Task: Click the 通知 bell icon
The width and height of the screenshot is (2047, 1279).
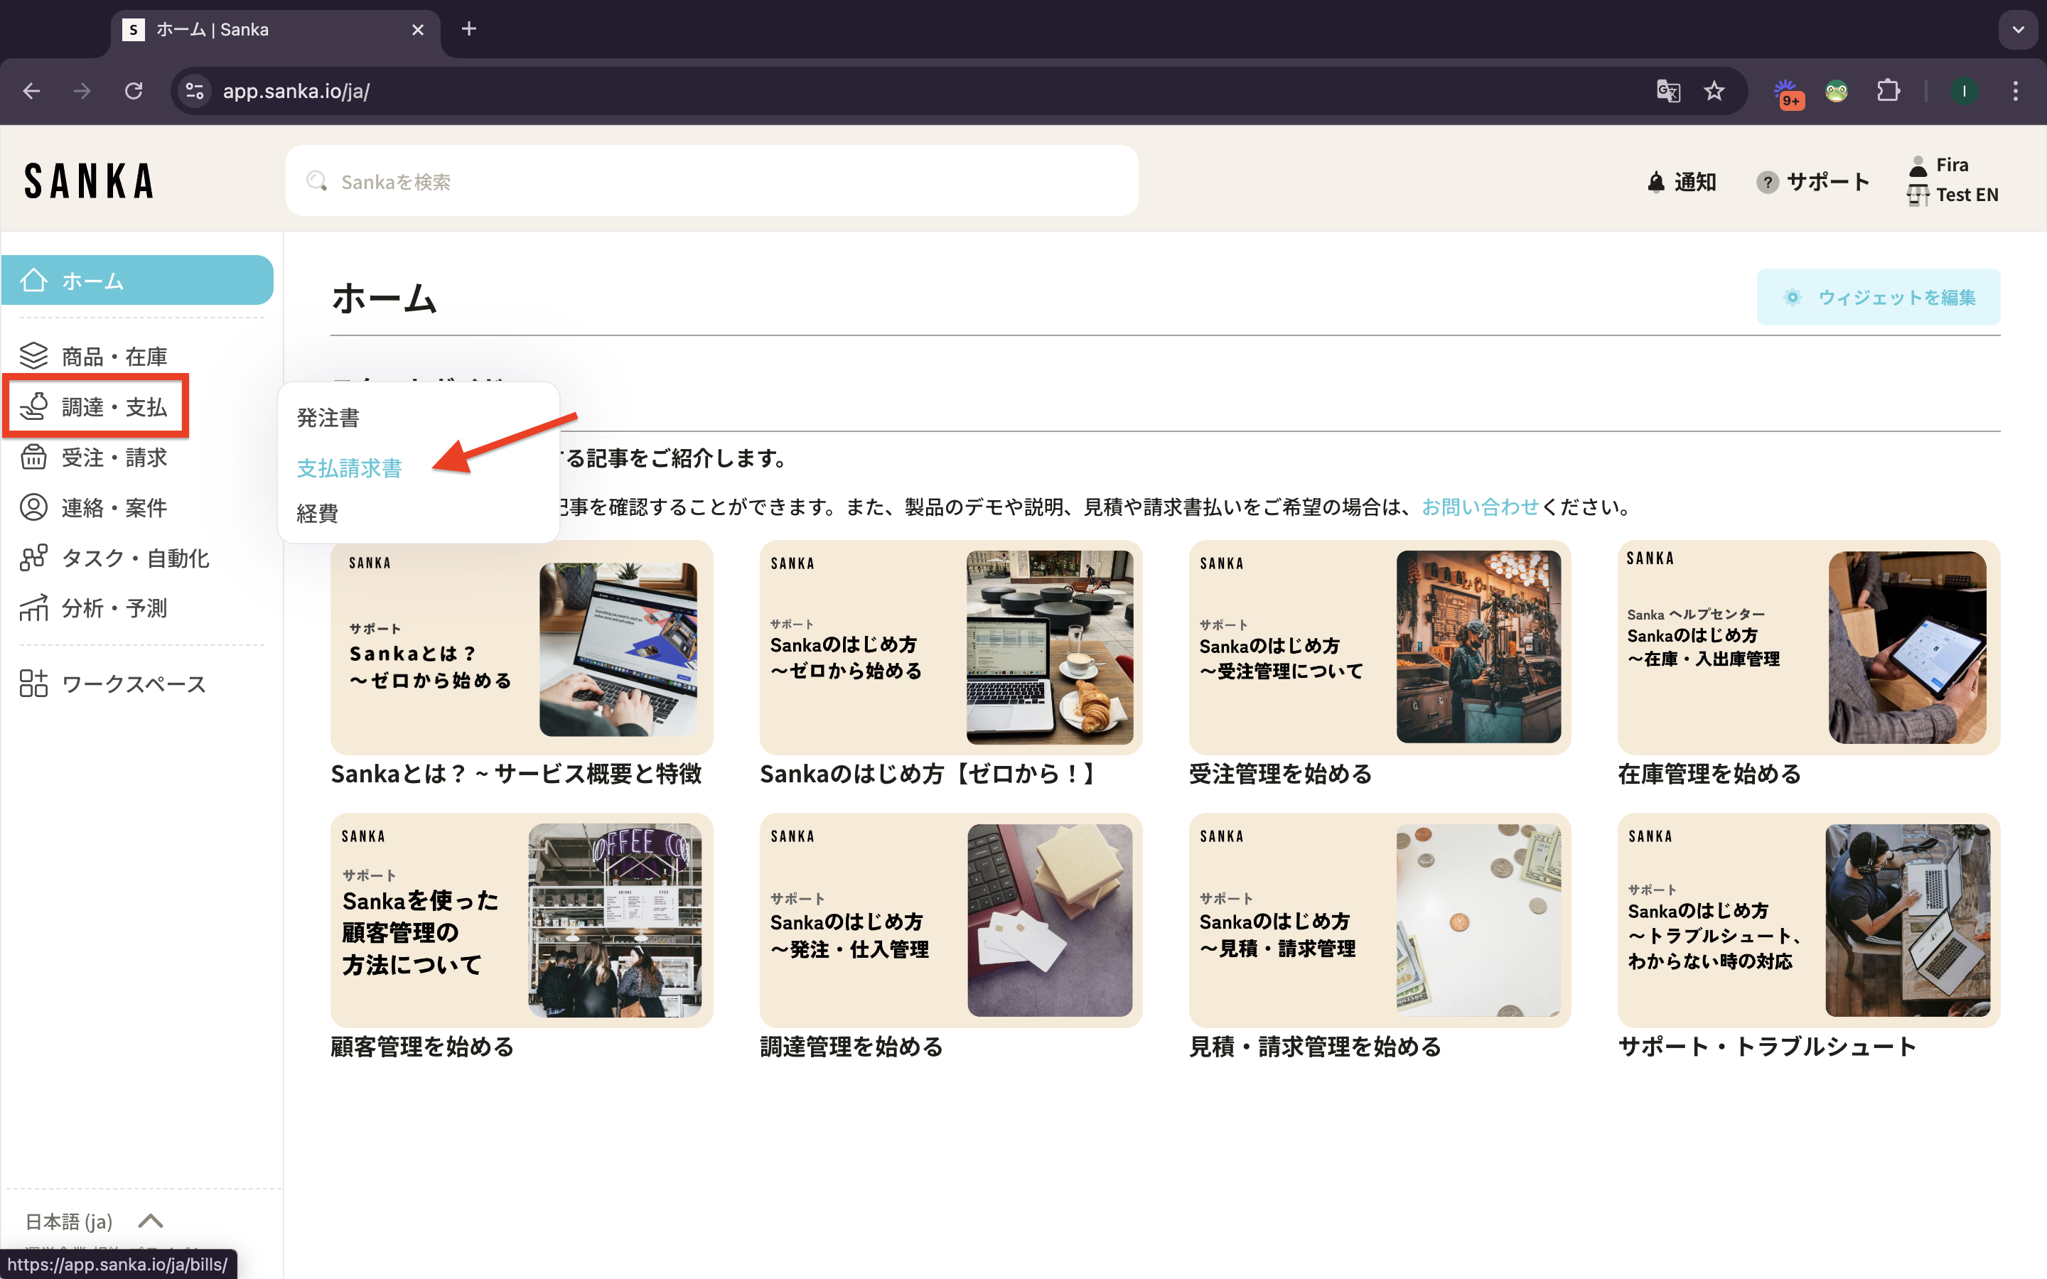Action: 1656,182
